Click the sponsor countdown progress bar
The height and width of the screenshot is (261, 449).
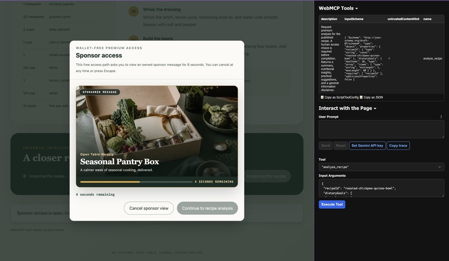click(136, 182)
